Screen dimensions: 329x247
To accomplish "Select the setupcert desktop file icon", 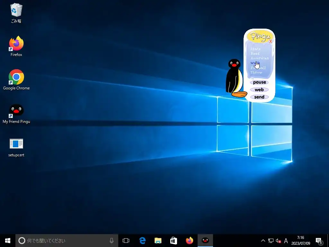I will click(16, 147).
